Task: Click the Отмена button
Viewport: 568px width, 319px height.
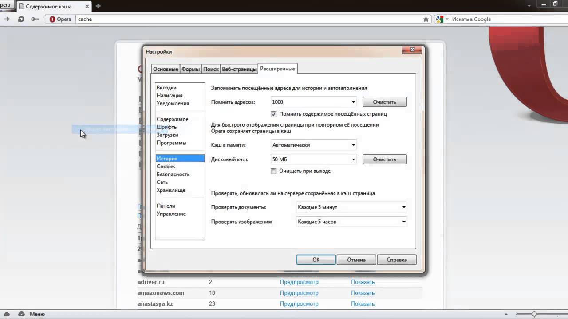Action: click(356, 260)
